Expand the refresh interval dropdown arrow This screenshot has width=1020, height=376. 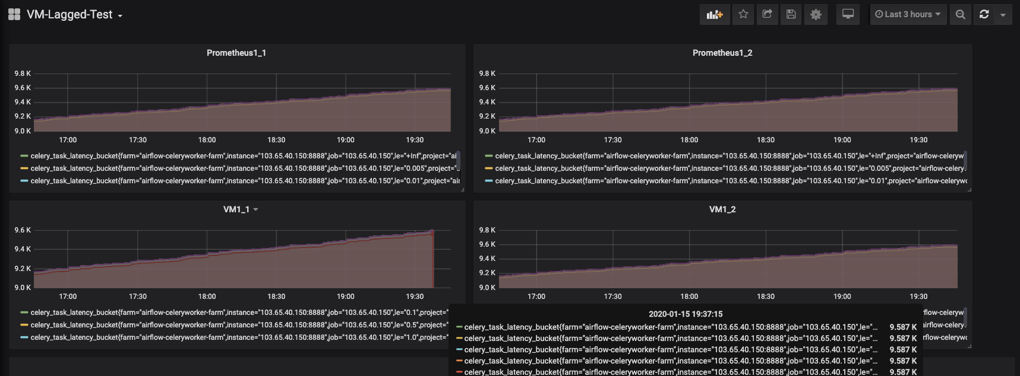pyautogui.click(x=1003, y=14)
